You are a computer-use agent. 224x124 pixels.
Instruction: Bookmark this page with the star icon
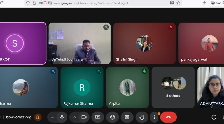pyautogui.click(x=178, y=3)
